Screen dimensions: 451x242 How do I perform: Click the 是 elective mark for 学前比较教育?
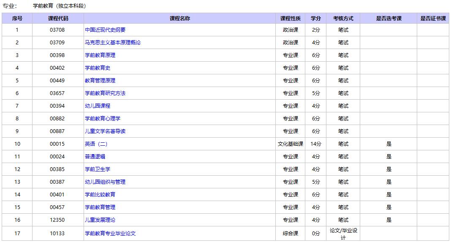389,195
